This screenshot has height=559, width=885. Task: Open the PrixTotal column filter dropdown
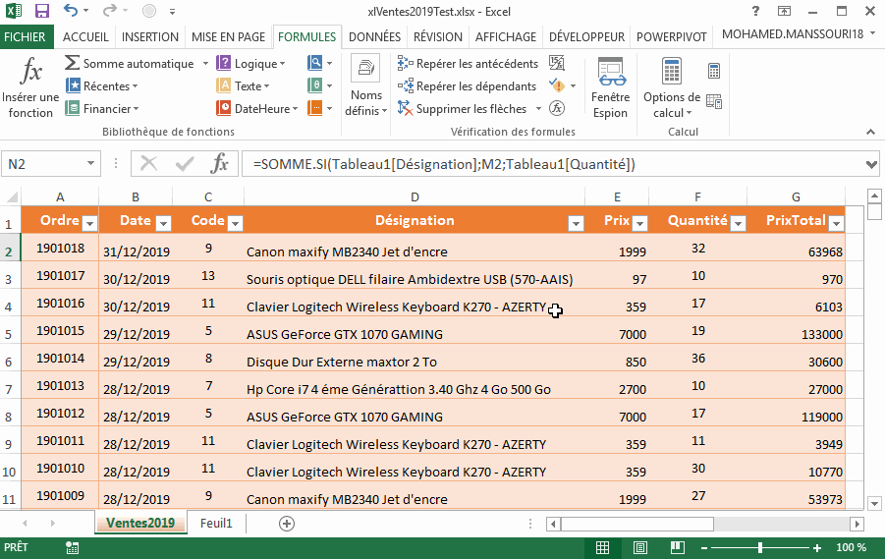pos(837,224)
